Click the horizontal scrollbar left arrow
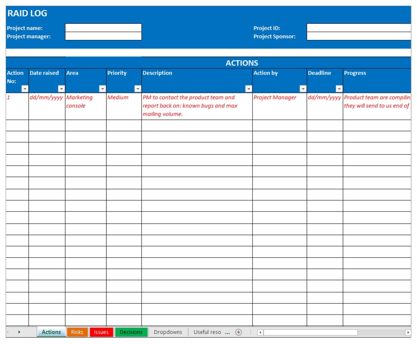 260,332
